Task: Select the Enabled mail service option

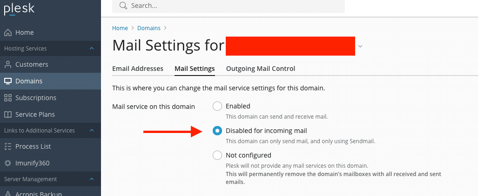Action: point(217,107)
